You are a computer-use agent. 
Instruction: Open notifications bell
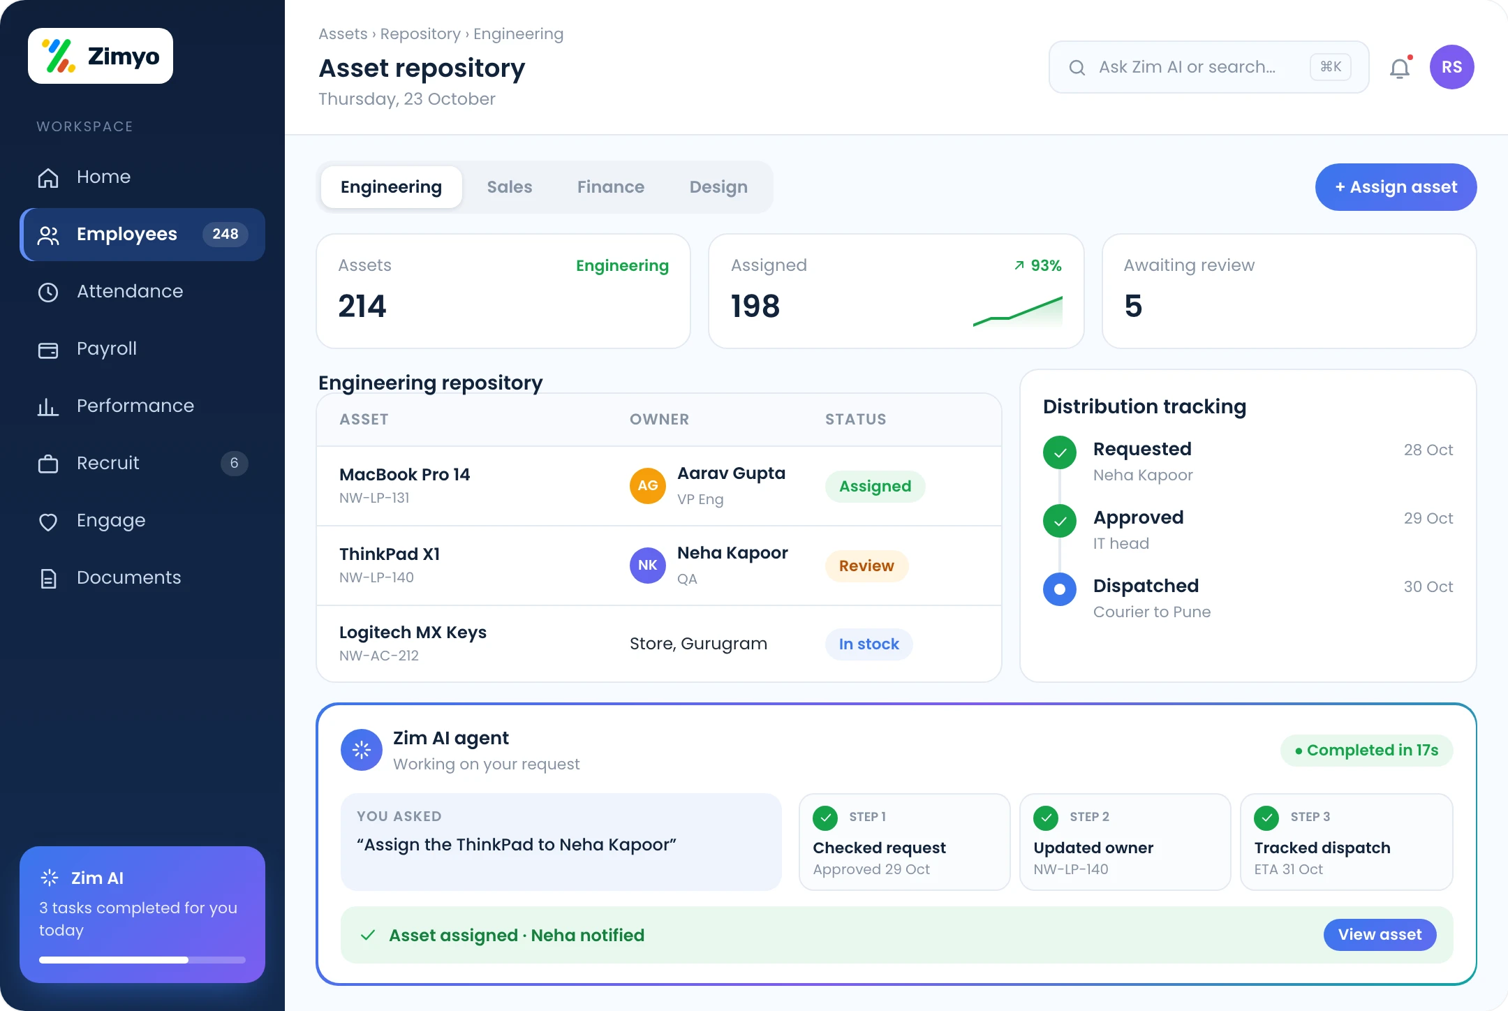1400,68
